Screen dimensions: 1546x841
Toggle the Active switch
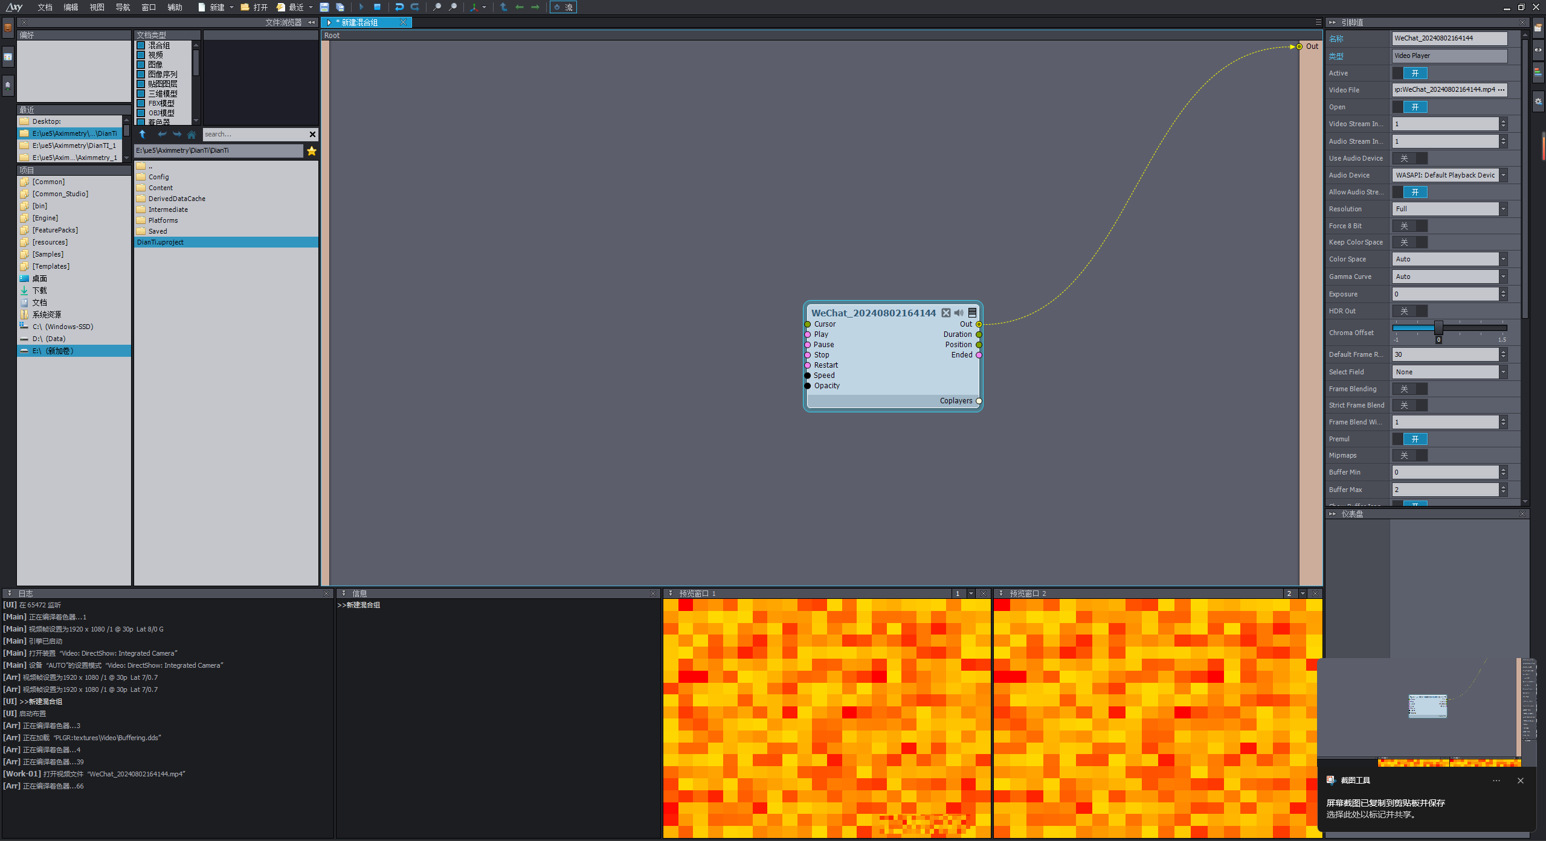1409,73
